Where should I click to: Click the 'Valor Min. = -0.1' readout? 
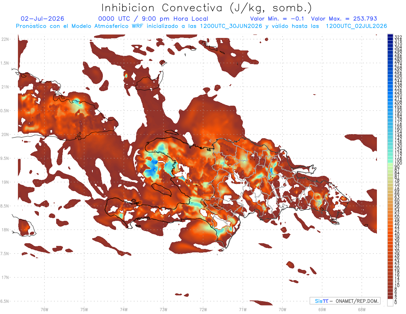[x=277, y=19]
